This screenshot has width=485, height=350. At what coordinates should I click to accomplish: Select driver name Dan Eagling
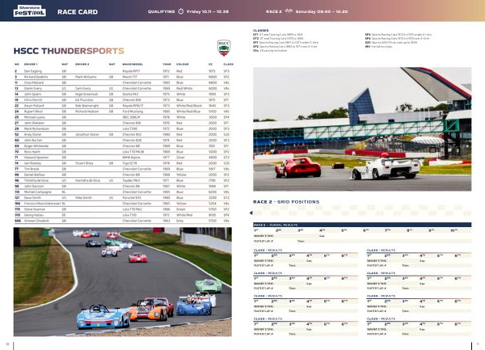tap(33, 71)
